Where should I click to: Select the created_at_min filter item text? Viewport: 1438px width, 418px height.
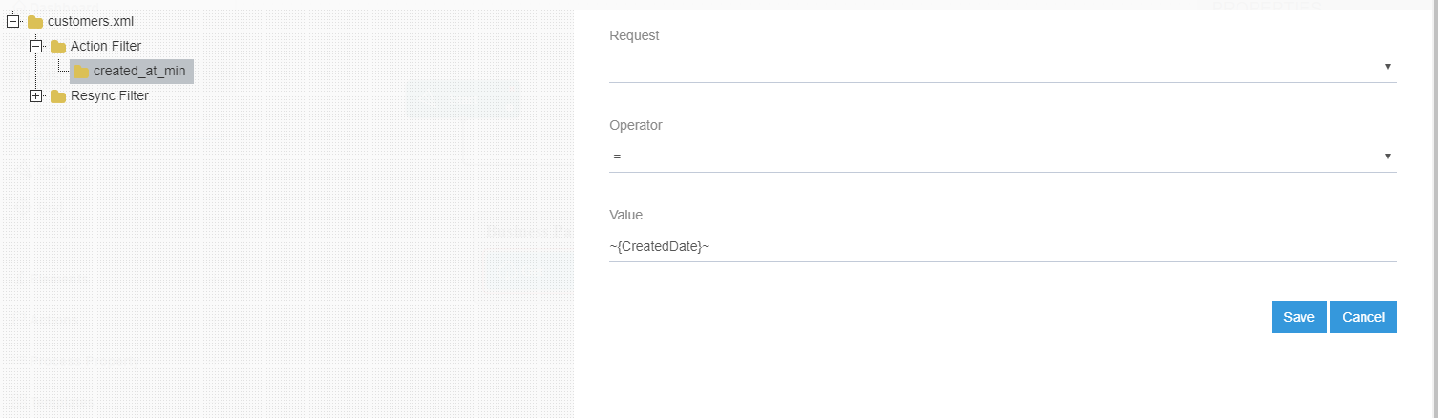(x=139, y=72)
